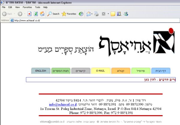The image size is (180, 125).
Task: Expand the Mail dropdown arrow
Action: [x=92, y=14]
